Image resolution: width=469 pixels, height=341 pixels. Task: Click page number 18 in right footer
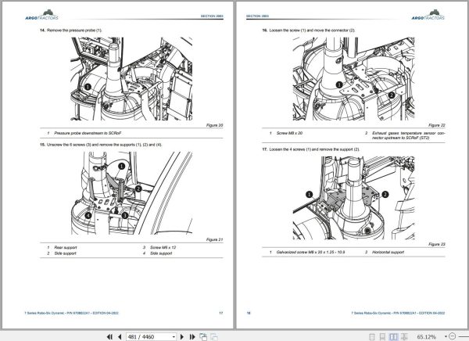click(249, 313)
